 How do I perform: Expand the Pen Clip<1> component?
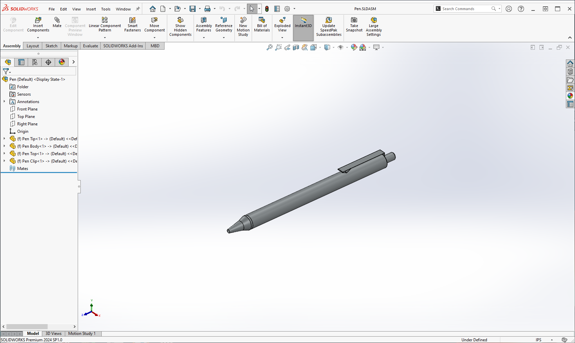[x=4, y=161]
